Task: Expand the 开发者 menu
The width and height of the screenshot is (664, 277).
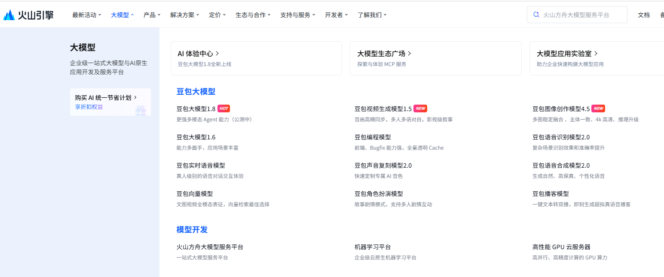Action: (337, 15)
